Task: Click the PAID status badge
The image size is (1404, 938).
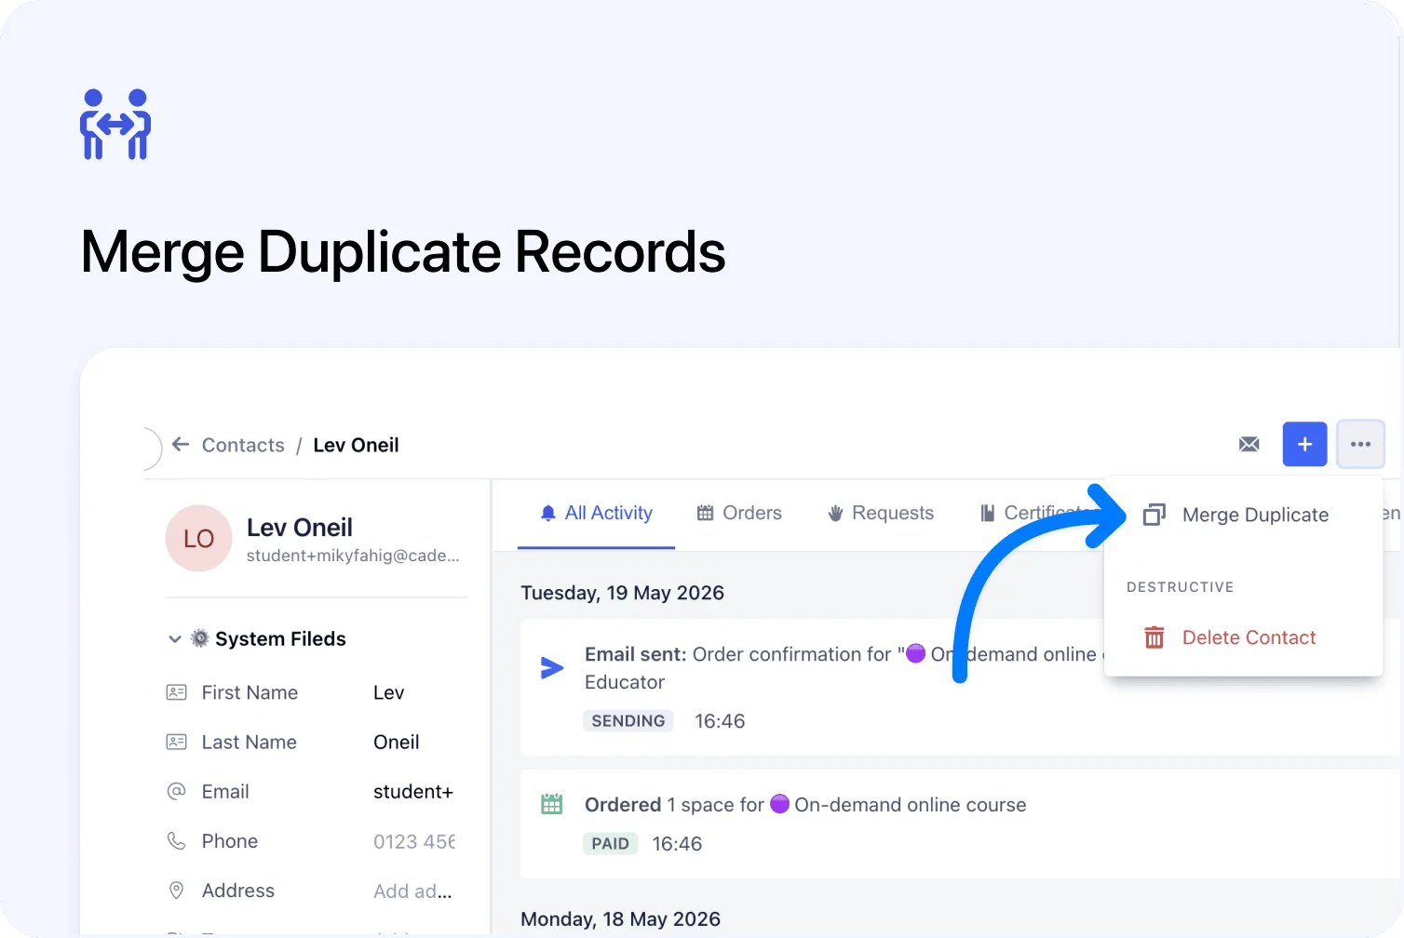Action: point(610,844)
